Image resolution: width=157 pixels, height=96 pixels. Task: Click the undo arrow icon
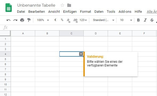pyautogui.click(x=9, y=20)
